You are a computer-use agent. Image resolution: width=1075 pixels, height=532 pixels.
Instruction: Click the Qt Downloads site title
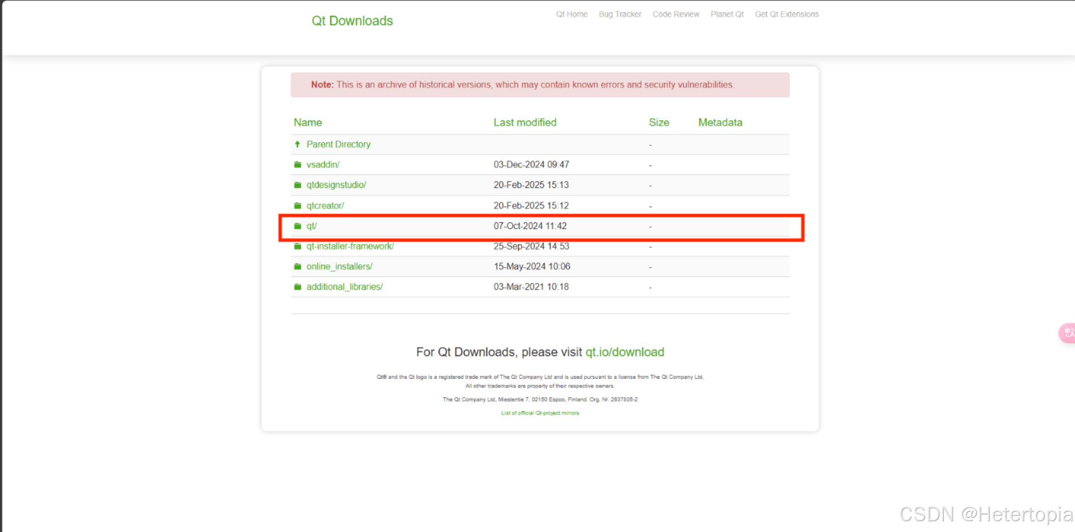point(352,21)
